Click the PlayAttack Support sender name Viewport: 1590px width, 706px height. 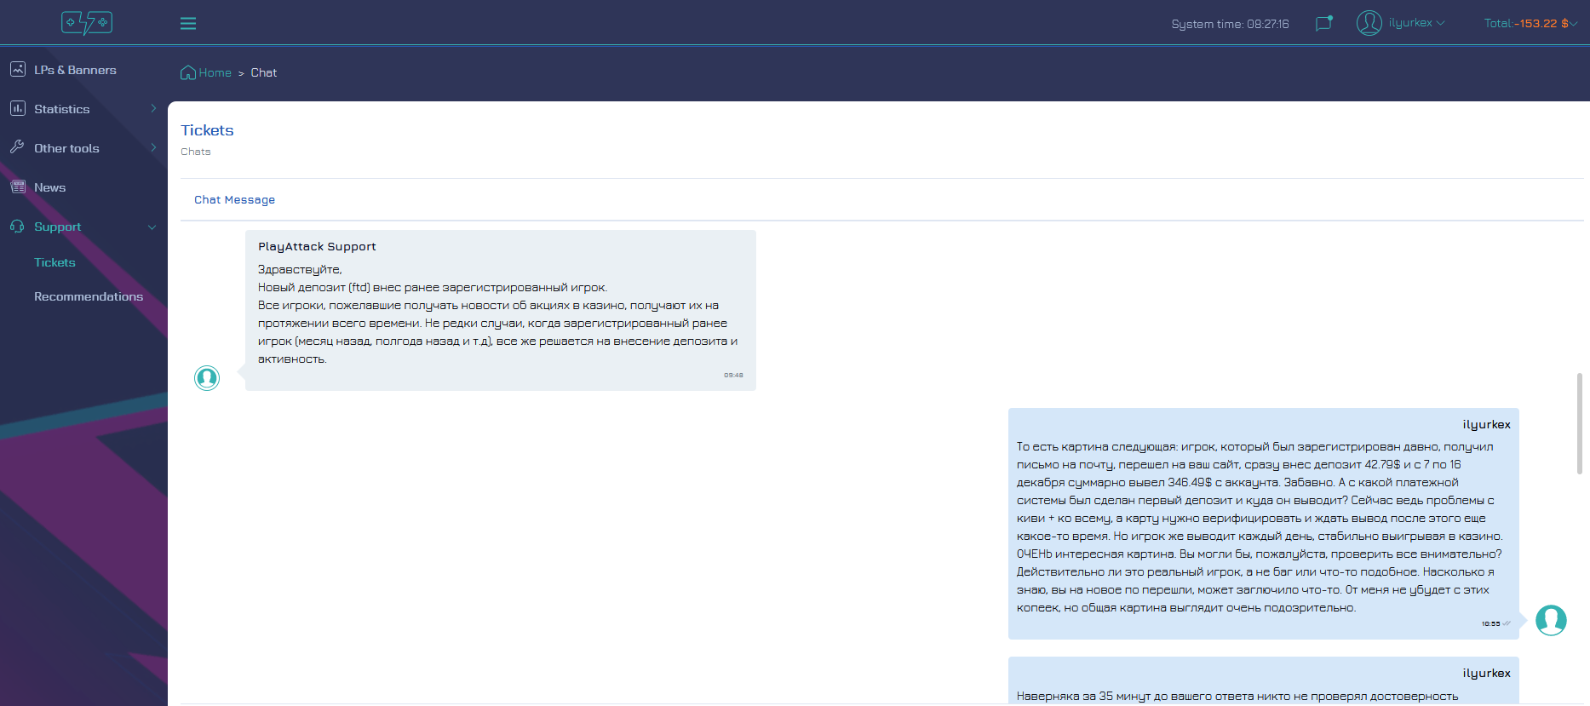point(317,246)
